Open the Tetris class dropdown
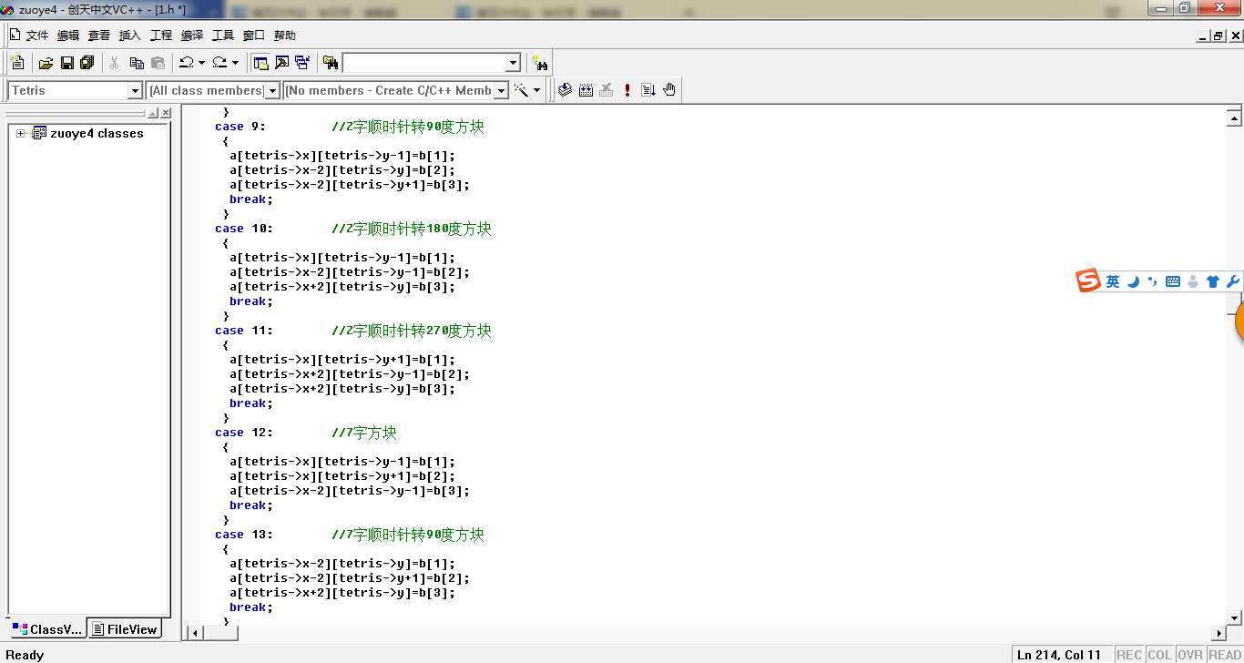 (135, 90)
